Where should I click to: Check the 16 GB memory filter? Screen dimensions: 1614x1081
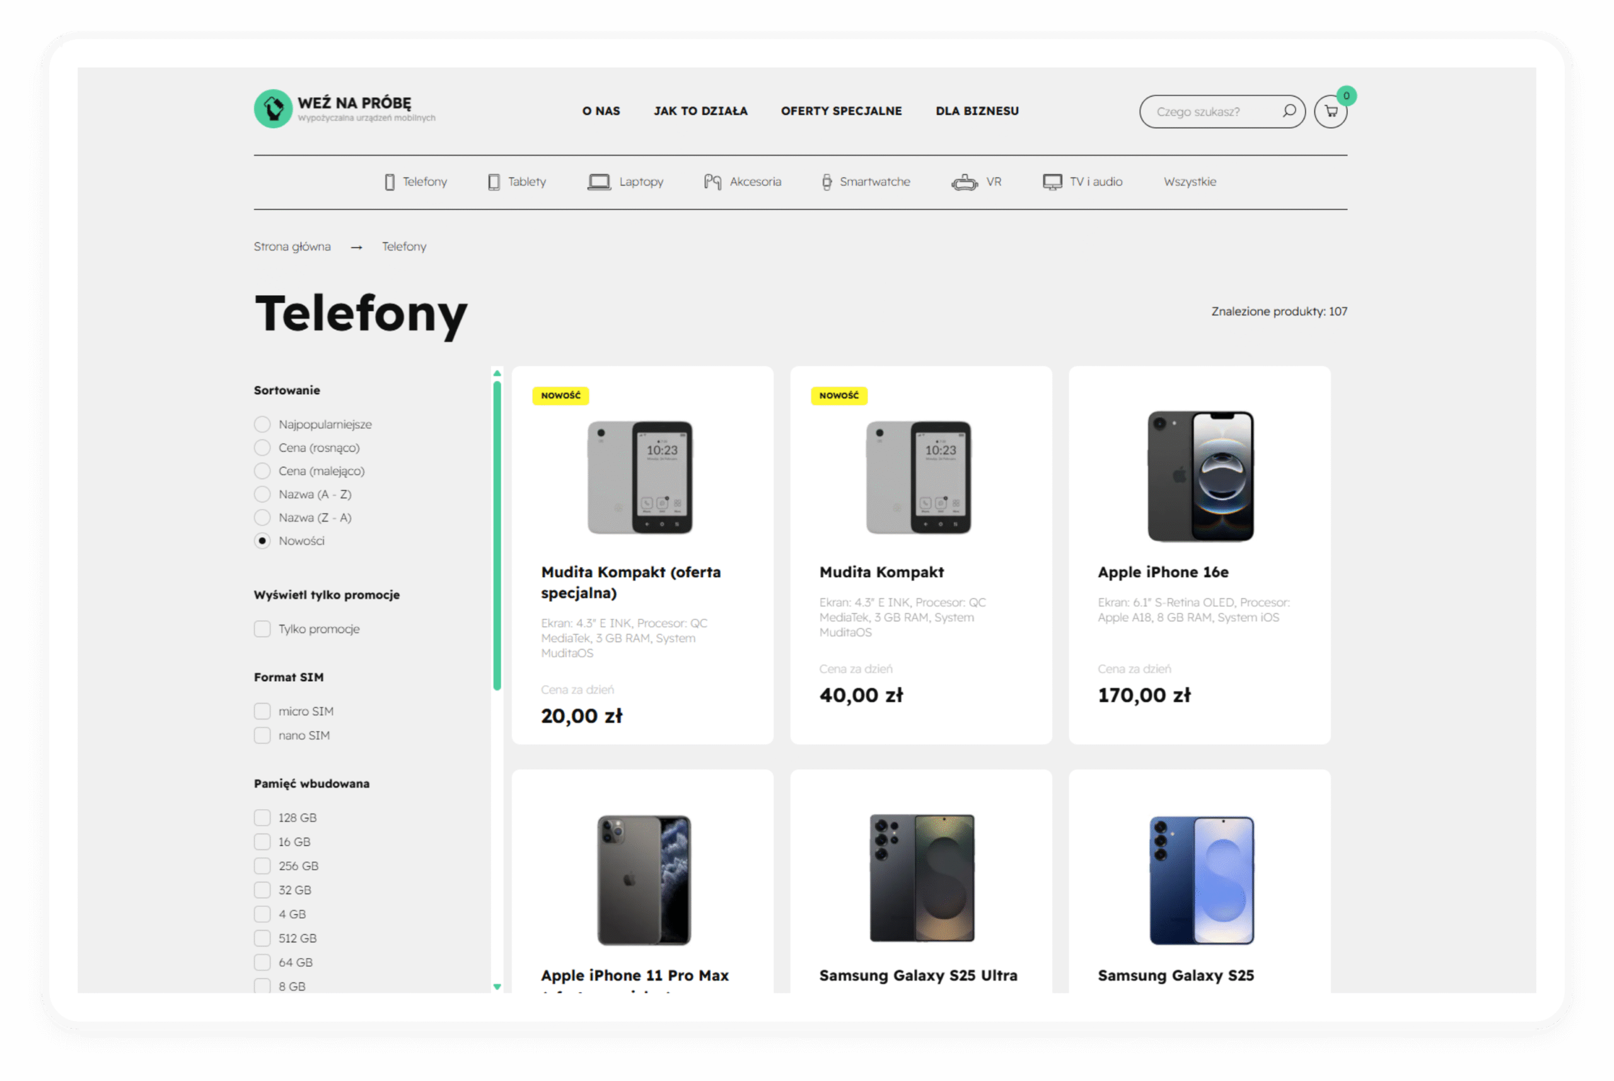(x=262, y=842)
